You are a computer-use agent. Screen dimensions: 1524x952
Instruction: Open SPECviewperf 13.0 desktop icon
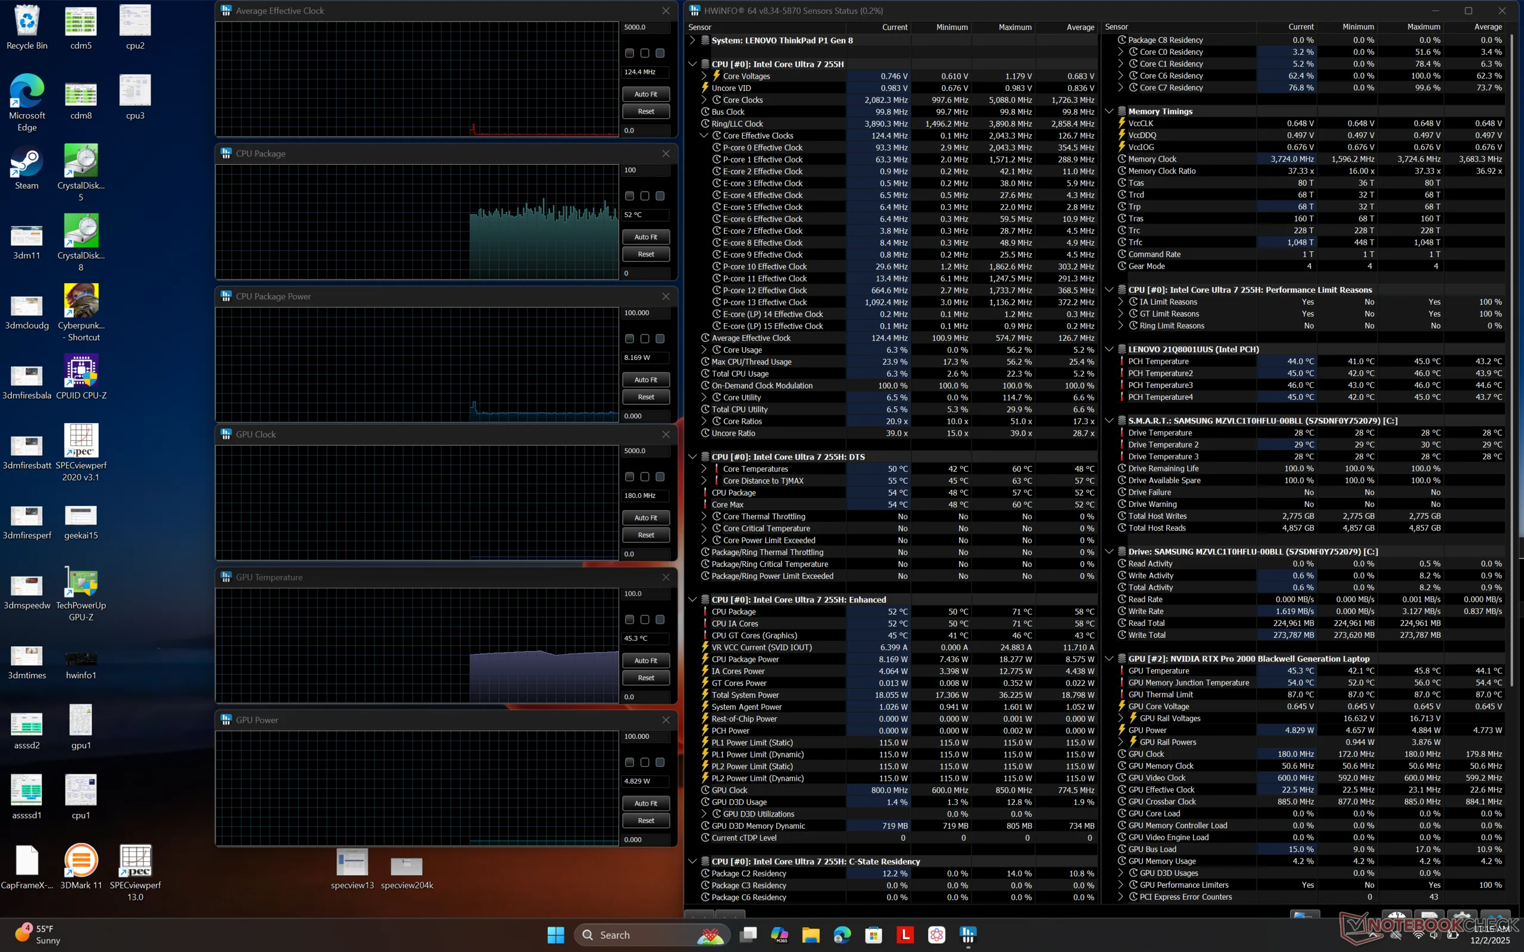tap(135, 861)
